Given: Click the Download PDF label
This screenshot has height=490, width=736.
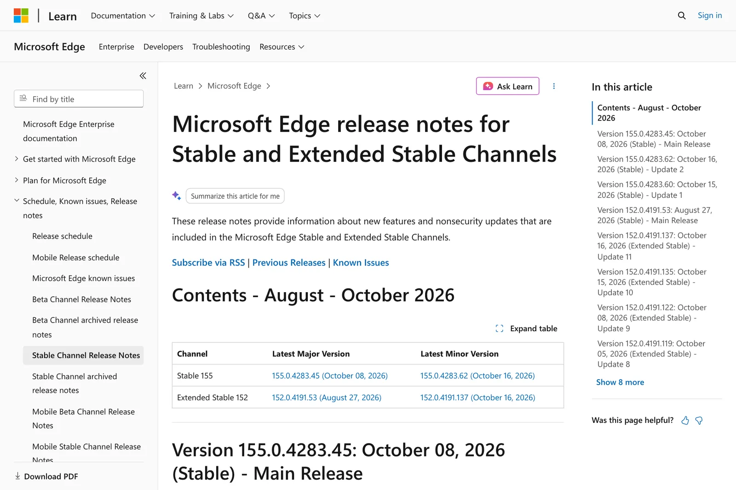Looking at the screenshot, I should click(51, 476).
